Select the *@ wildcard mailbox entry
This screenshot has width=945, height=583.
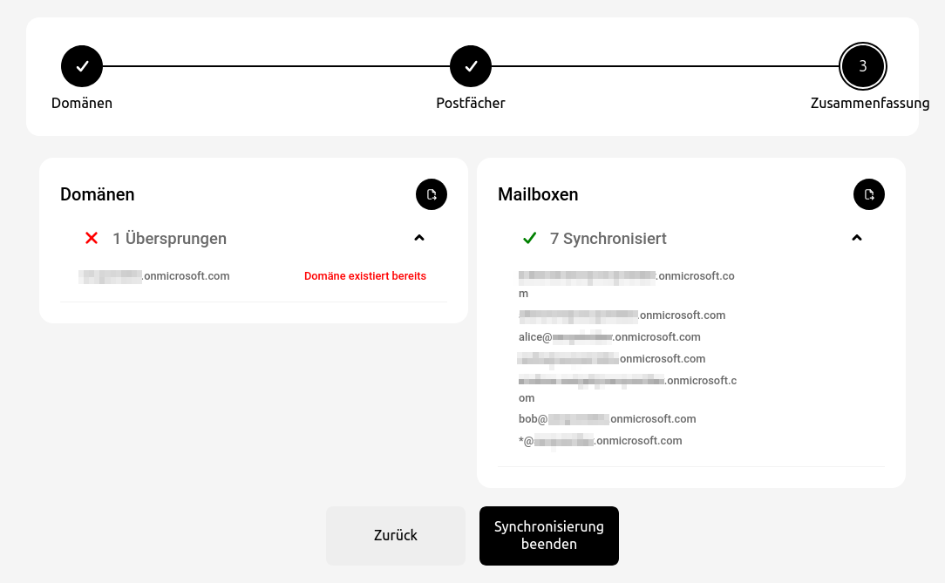tap(600, 441)
